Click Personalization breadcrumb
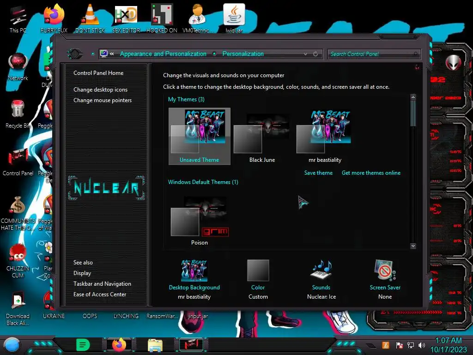Image resolution: width=473 pixels, height=355 pixels. tap(243, 54)
